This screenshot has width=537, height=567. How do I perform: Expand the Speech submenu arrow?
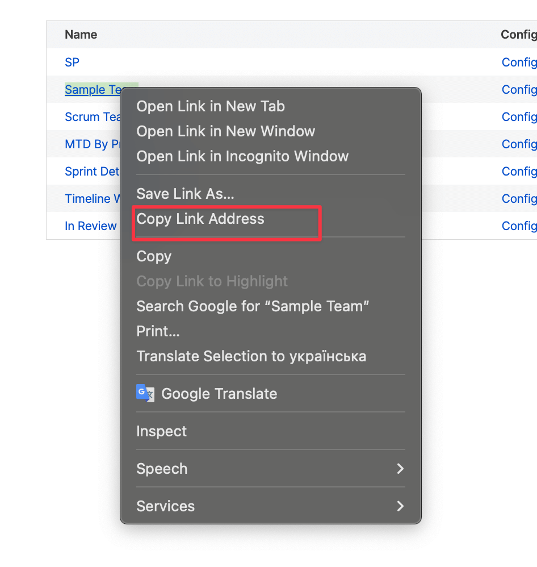400,469
